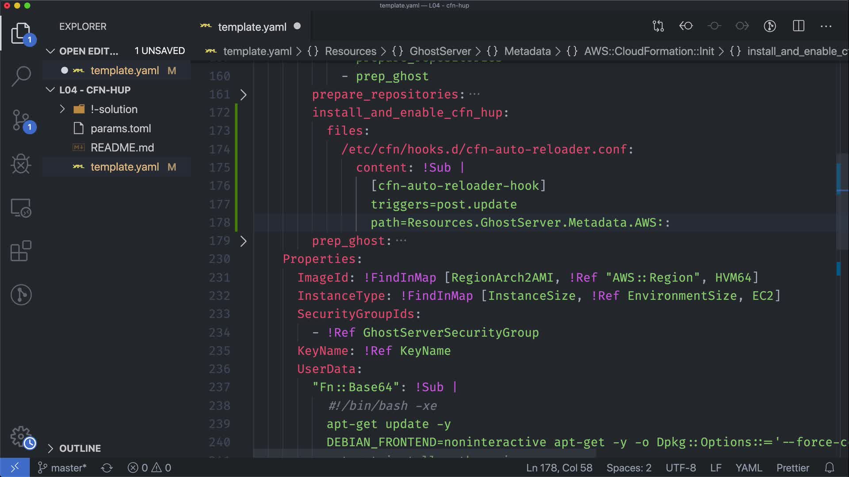849x477 pixels.
Task: Select the template.yaml editor tab
Action: [x=252, y=27]
